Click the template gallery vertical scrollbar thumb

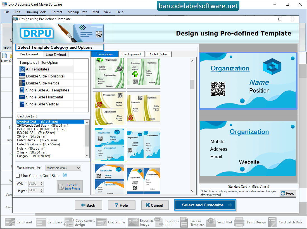pyautogui.click(x=192, y=84)
